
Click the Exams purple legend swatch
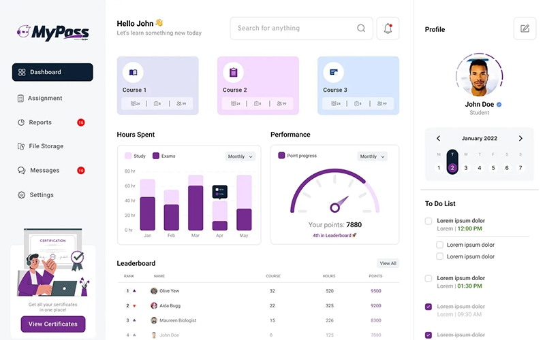pyautogui.click(x=155, y=156)
